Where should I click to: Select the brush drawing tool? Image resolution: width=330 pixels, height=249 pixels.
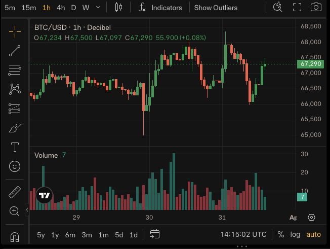tap(15, 128)
